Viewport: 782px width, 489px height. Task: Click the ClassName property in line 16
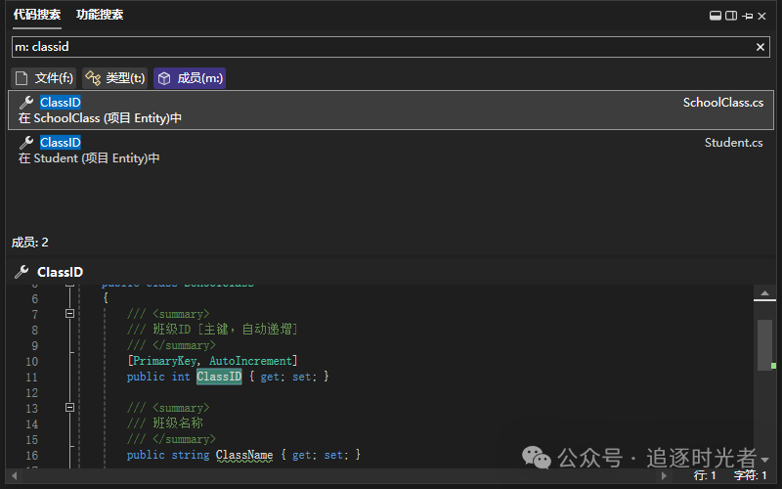(x=244, y=455)
